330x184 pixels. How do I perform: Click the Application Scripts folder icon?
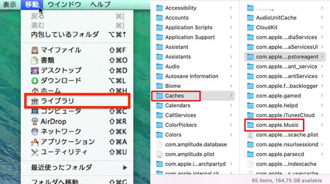[x=160, y=28]
